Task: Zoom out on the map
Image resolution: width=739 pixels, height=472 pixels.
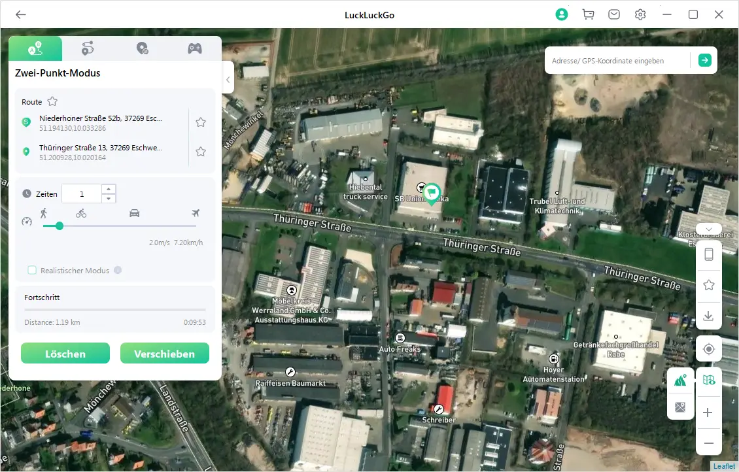Action: [x=708, y=443]
